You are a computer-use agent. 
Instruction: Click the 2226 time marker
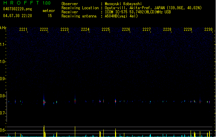click(x=126, y=29)
